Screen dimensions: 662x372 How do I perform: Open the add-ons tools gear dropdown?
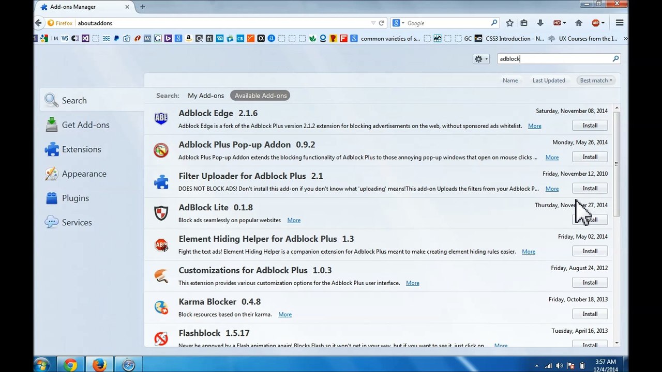pyautogui.click(x=481, y=59)
